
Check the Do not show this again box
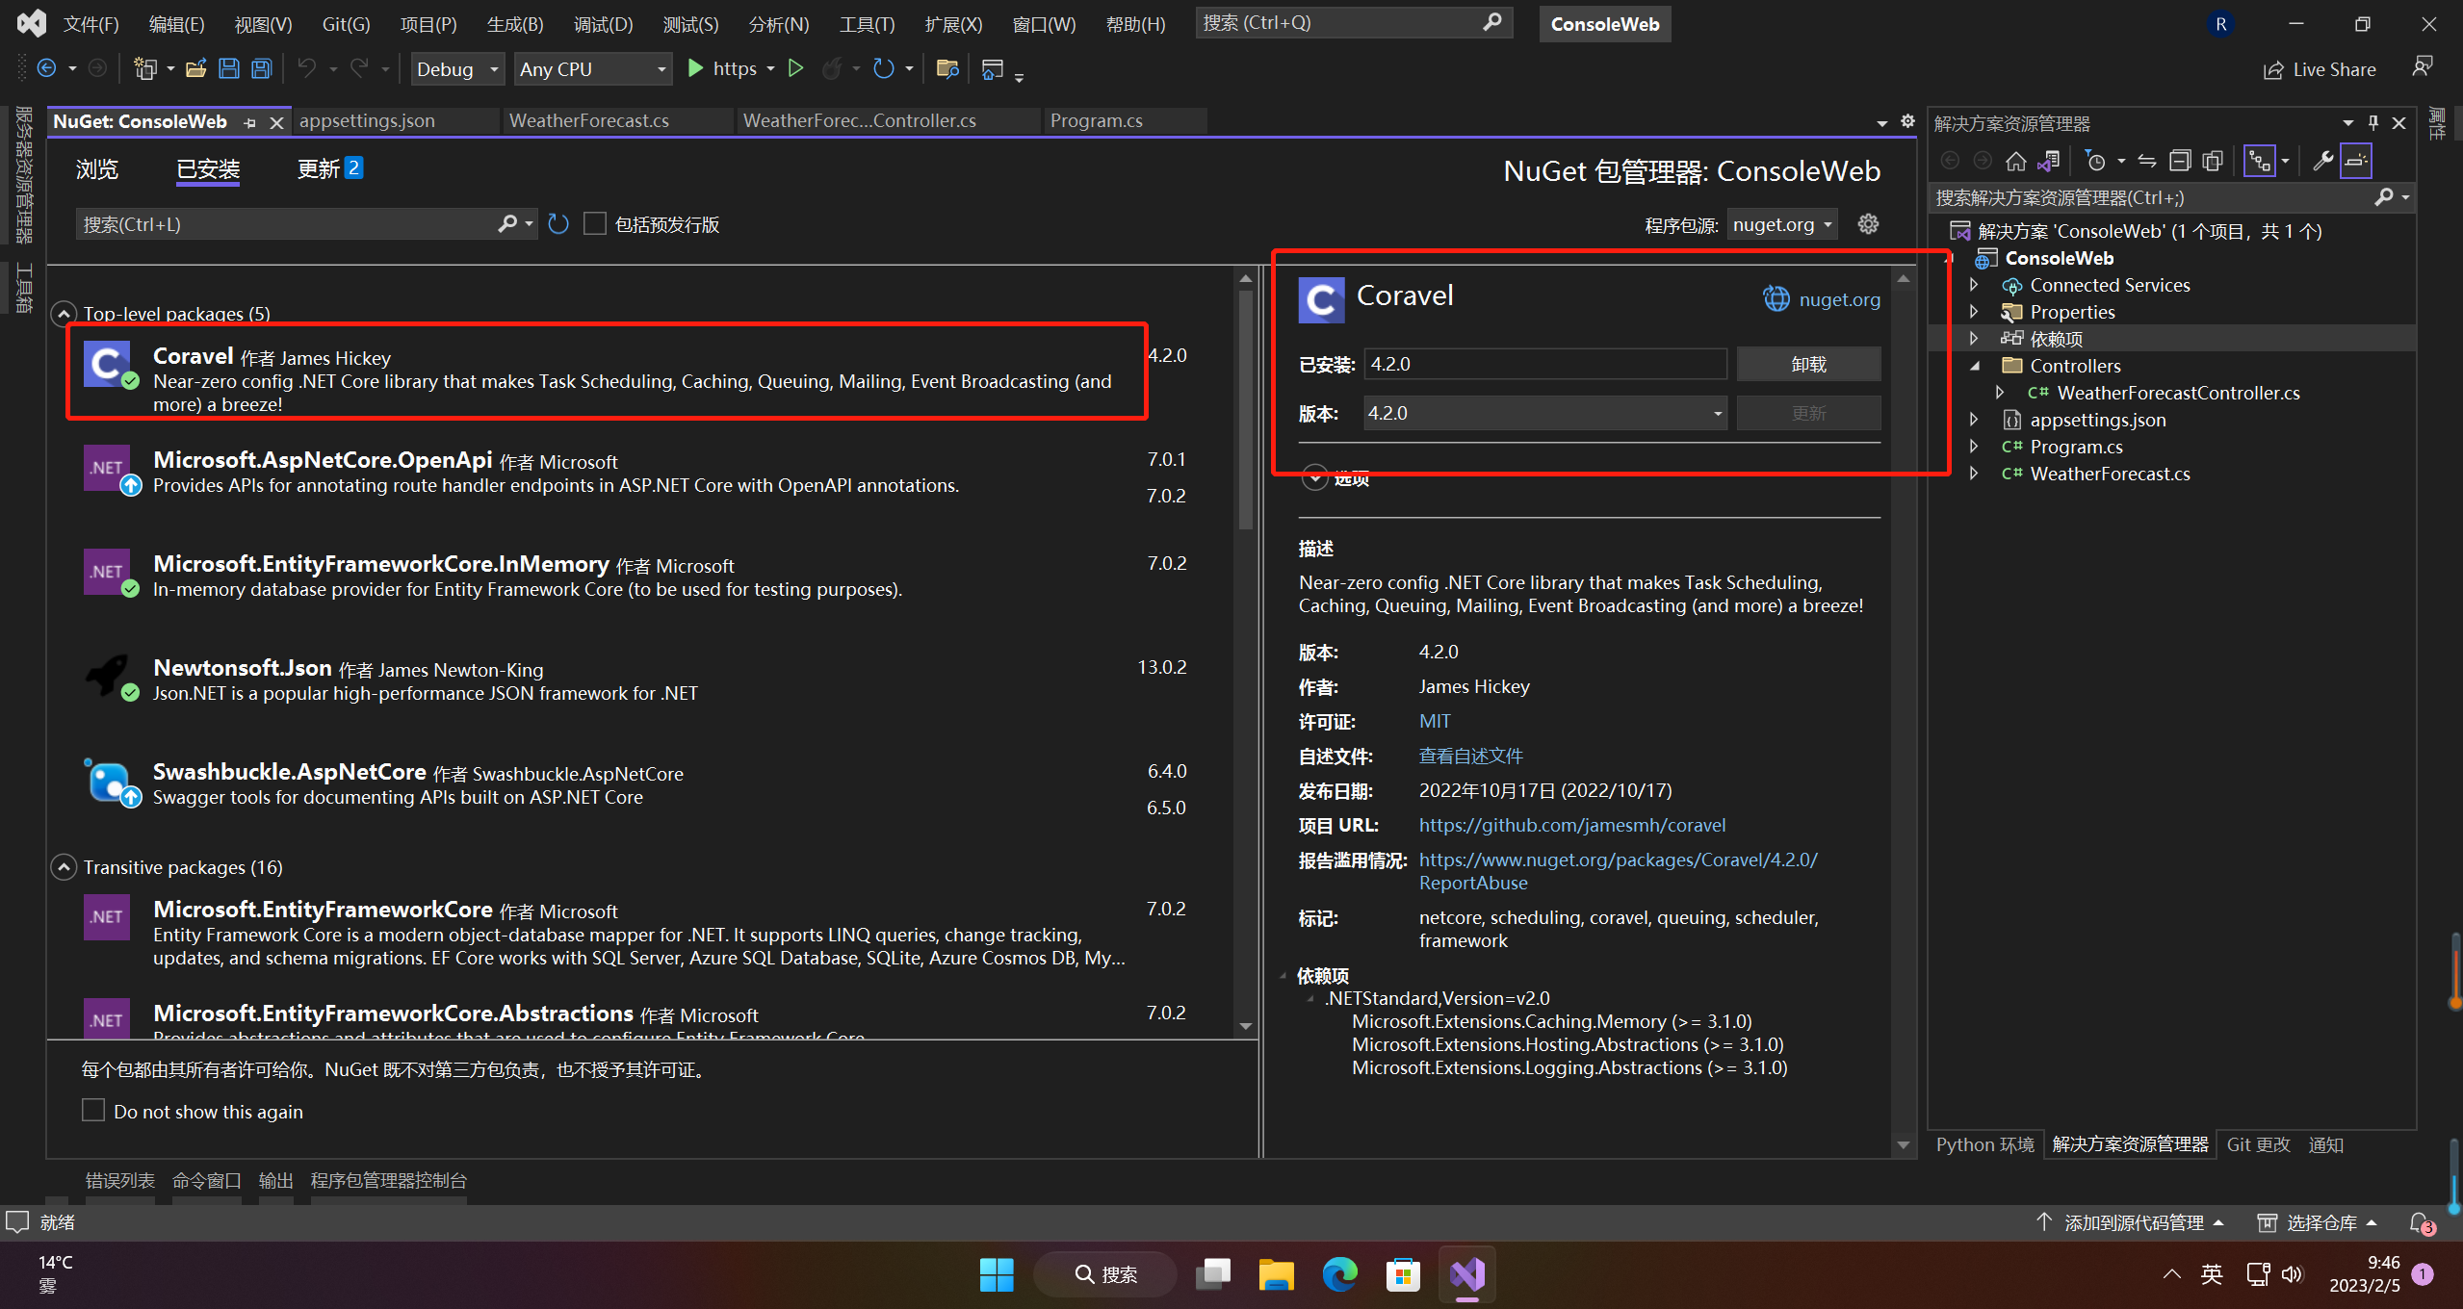(93, 1111)
